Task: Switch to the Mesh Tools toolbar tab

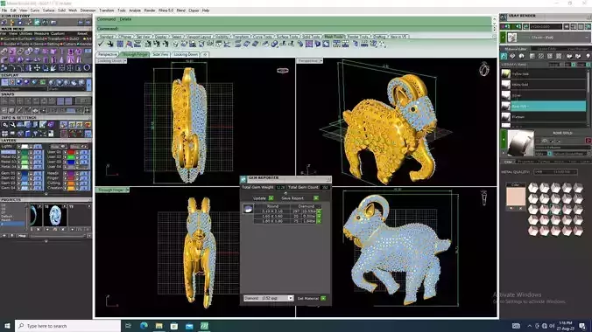Action: coord(334,37)
